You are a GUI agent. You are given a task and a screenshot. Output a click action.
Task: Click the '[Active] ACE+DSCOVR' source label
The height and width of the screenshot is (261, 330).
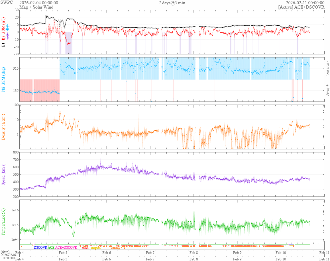point(302,7)
